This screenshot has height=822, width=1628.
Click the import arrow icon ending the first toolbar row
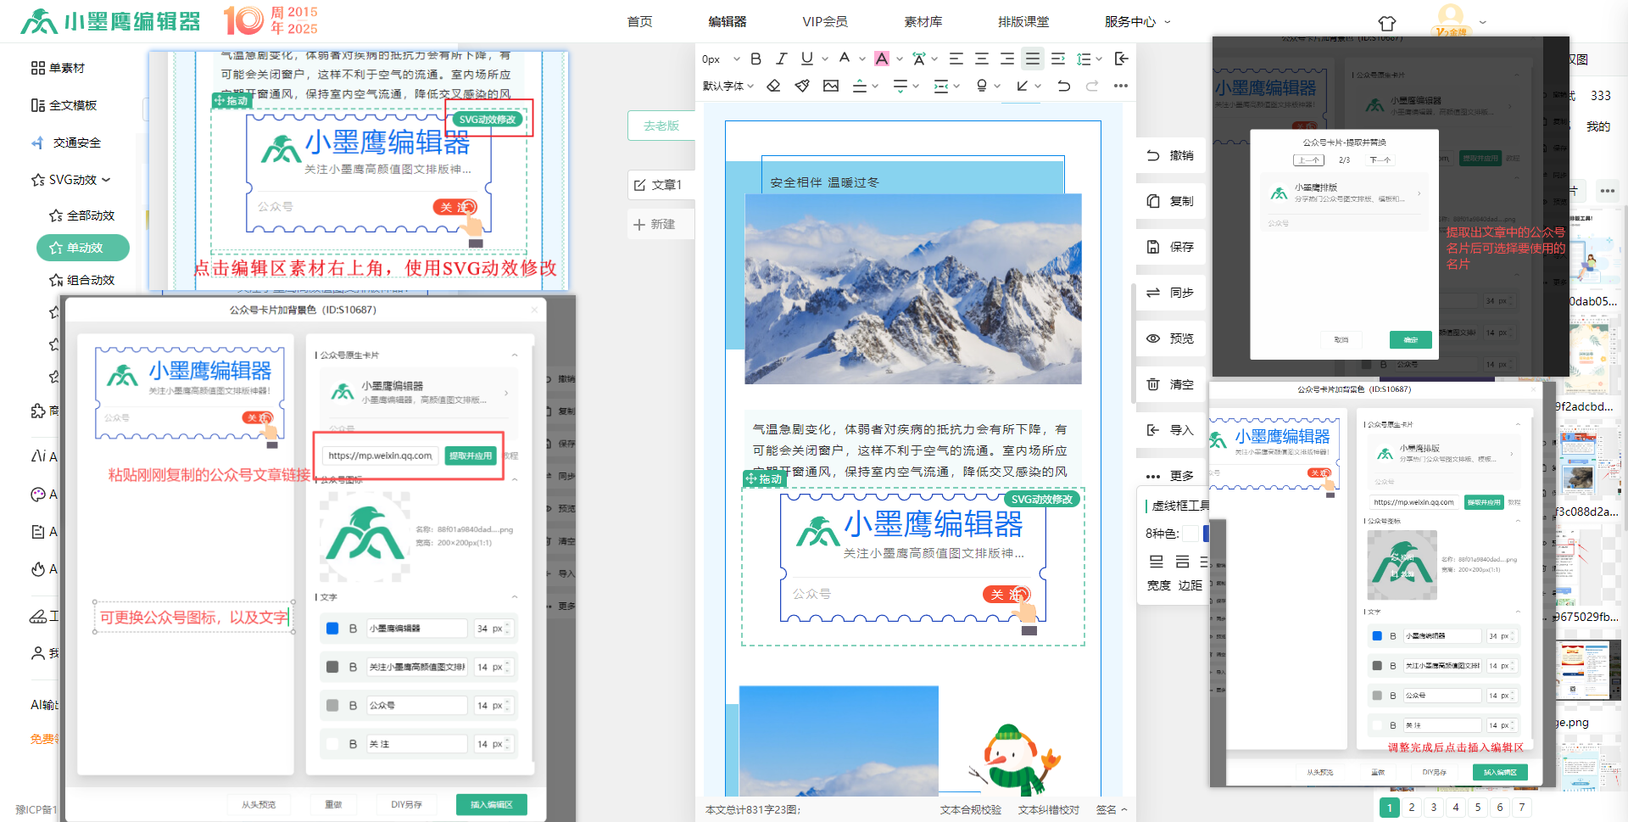[1121, 59]
